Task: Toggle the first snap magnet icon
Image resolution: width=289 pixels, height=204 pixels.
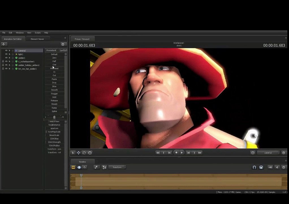Action: point(254,167)
